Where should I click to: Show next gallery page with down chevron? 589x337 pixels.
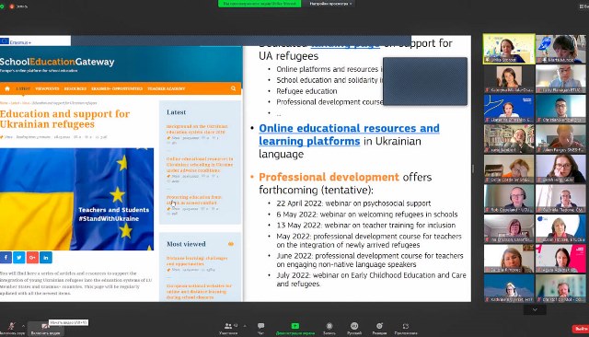pyautogui.click(x=535, y=309)
